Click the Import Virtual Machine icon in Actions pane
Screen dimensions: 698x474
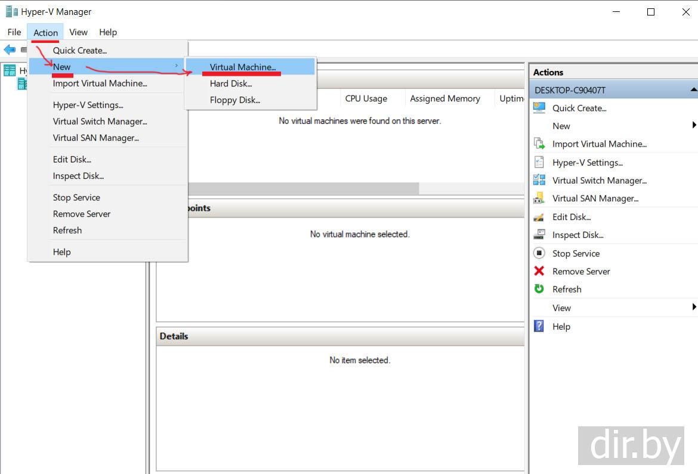[539, 144]
